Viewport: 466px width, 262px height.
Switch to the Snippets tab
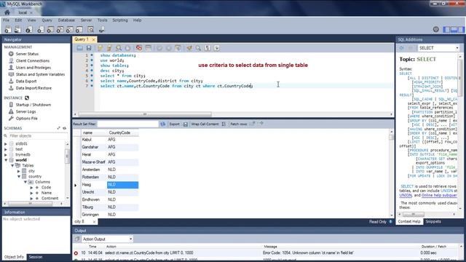pyautogui.click(x=433, y=221)
